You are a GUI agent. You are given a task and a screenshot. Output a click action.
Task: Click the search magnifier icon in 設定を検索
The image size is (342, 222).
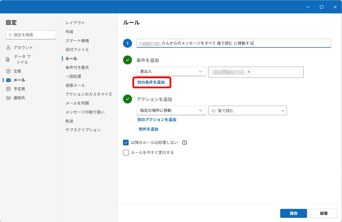(x=10, y=35)
